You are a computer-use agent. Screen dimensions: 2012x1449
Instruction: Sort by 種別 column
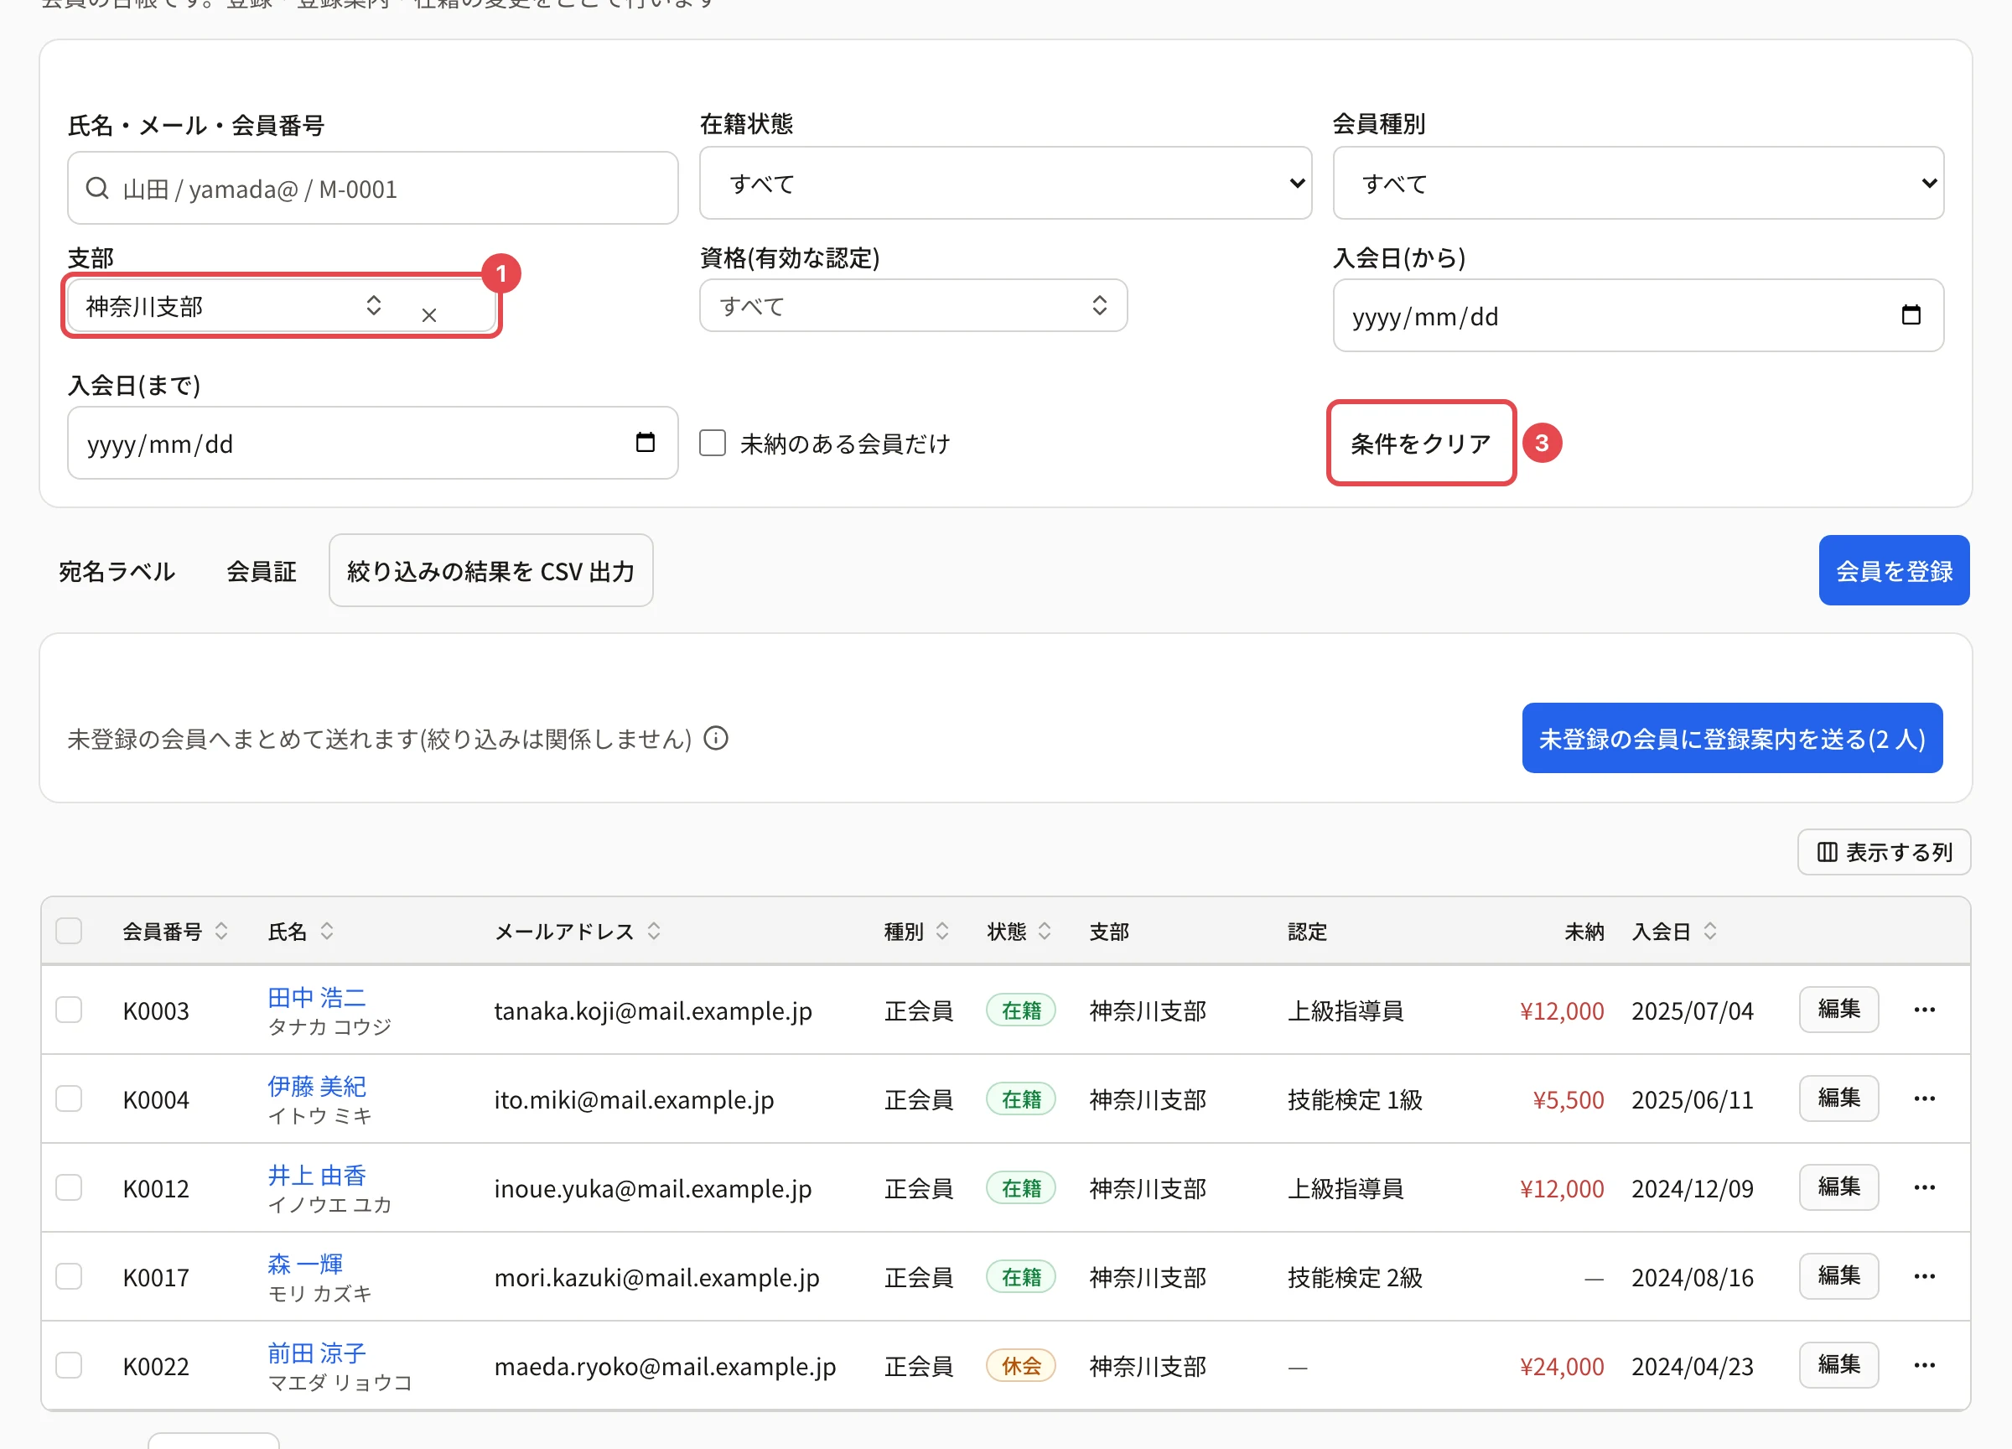[916, 931]
